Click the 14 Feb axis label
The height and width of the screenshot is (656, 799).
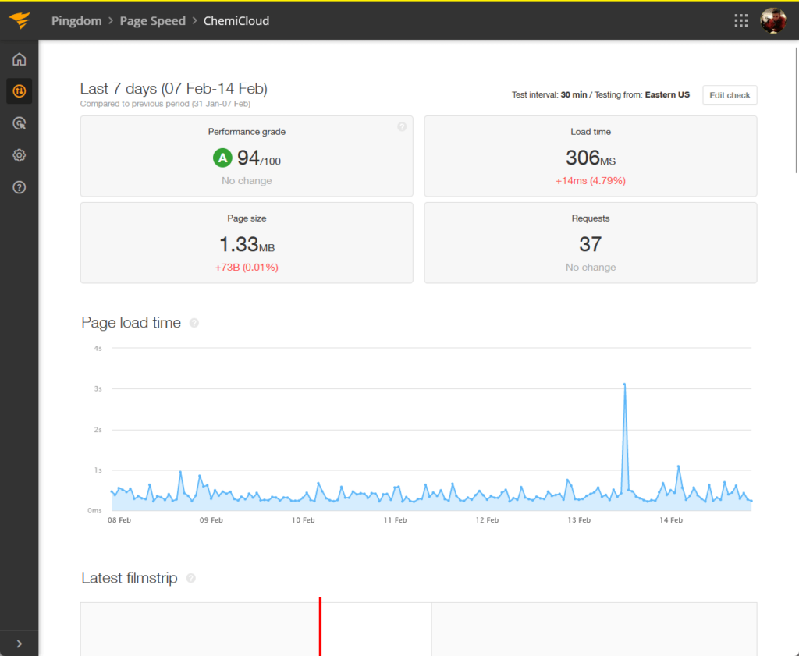click(670, 520)
